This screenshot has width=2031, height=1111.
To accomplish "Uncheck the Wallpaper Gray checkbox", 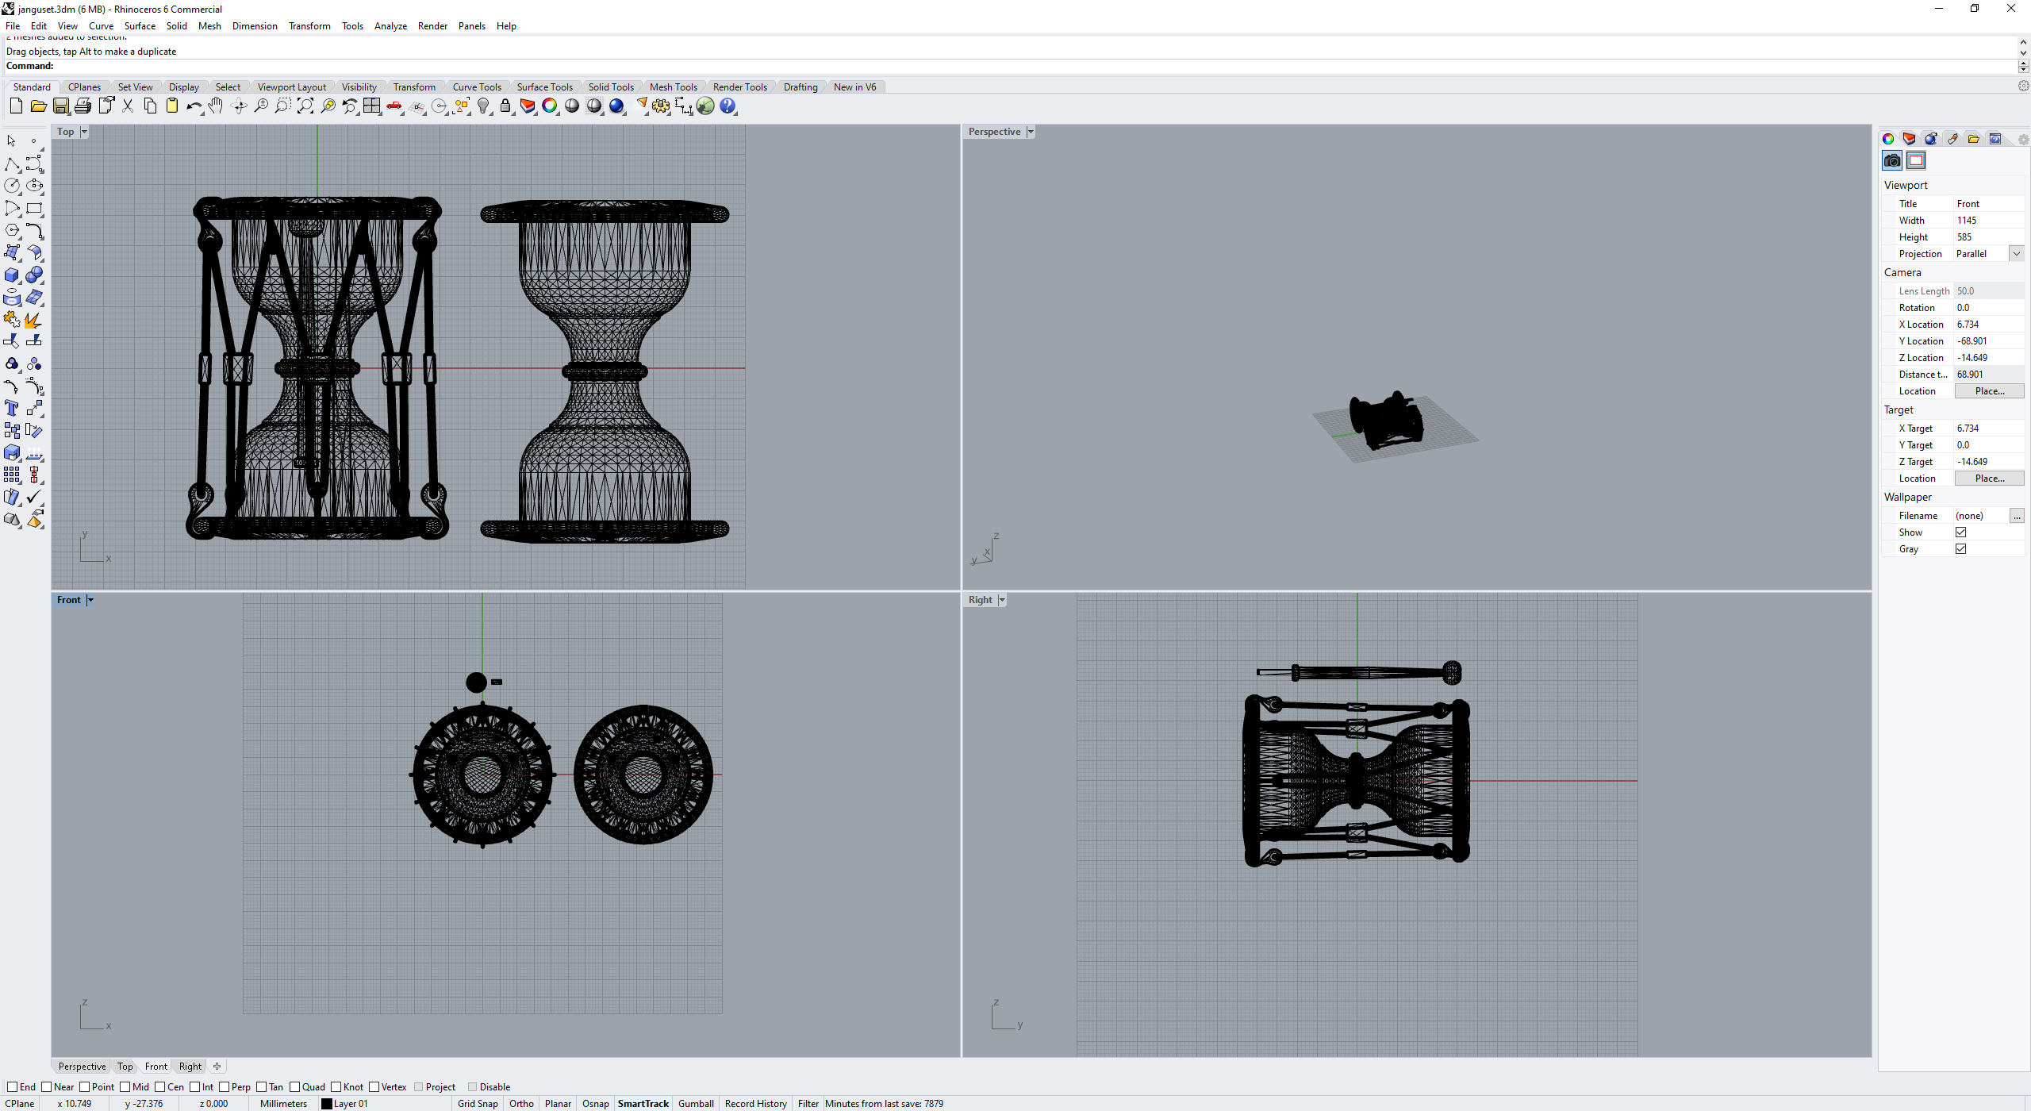I will (1960, 549).
